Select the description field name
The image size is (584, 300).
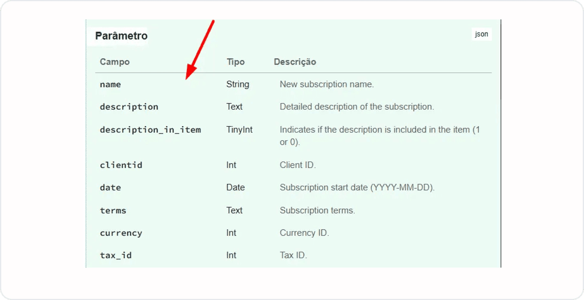(x=129, y=107)
